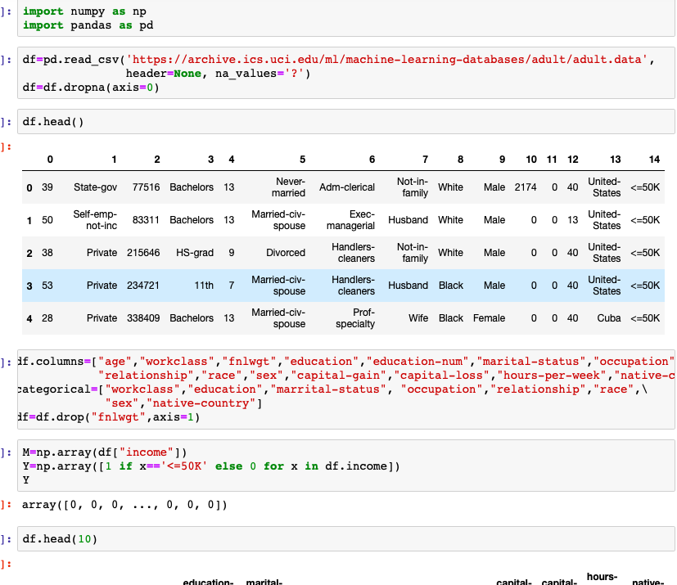Click the df.head(10) code cell

(345, 539)
